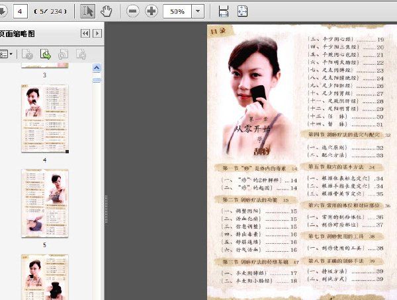Click the panel splitter grip handle
Image resolution: width=397 pixels, height=300 pixels.
[106, 209]
